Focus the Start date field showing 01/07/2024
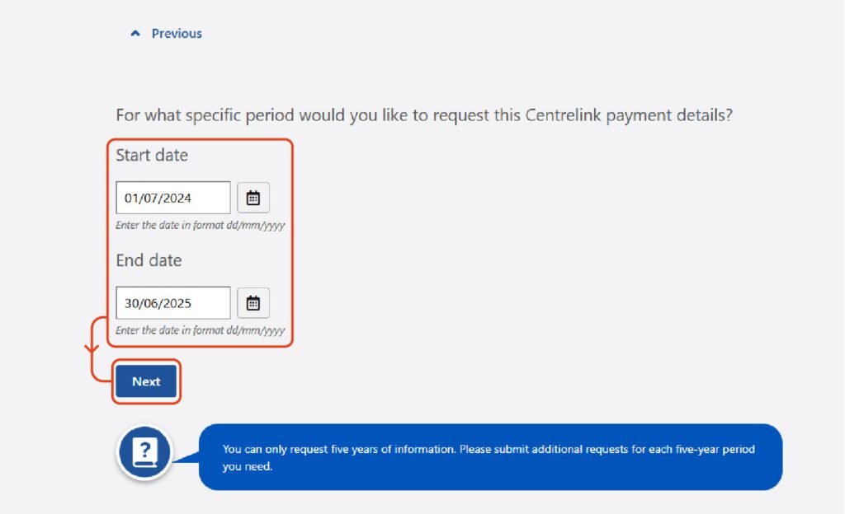The width and height of the screenshot is (845, 514). pos(173,198)
